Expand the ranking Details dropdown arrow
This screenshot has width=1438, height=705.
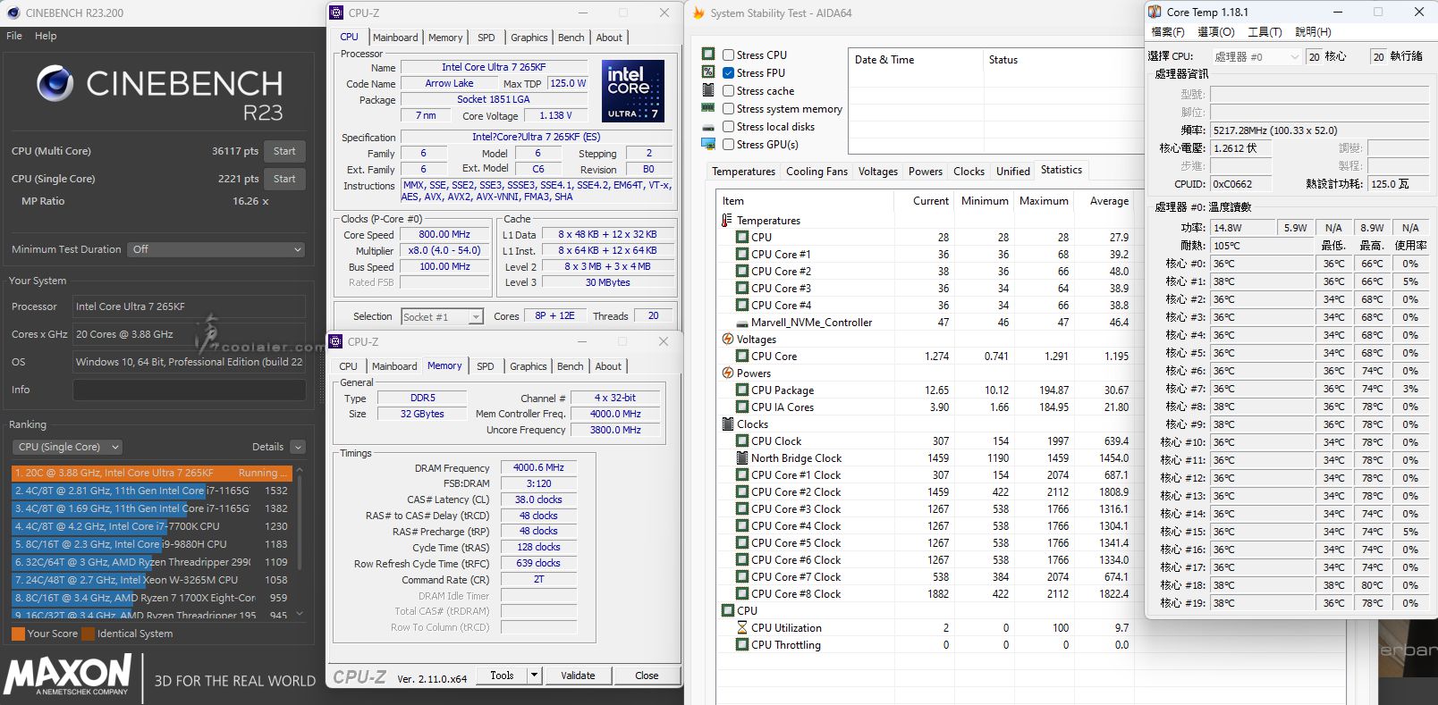[298, 447]
